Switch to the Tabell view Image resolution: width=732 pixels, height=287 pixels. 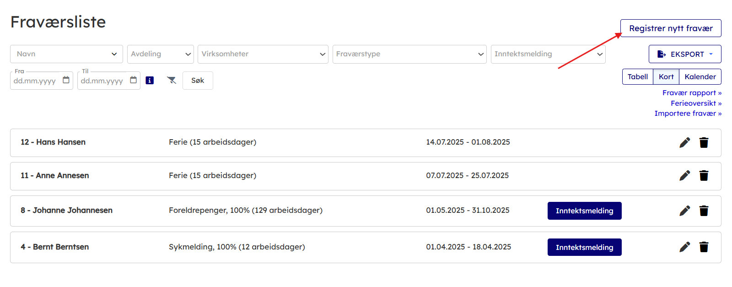[637, 77]
